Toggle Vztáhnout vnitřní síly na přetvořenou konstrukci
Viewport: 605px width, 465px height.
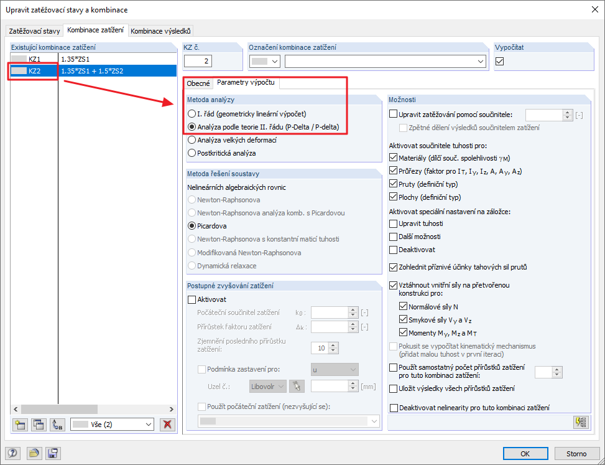coord(393,285)
